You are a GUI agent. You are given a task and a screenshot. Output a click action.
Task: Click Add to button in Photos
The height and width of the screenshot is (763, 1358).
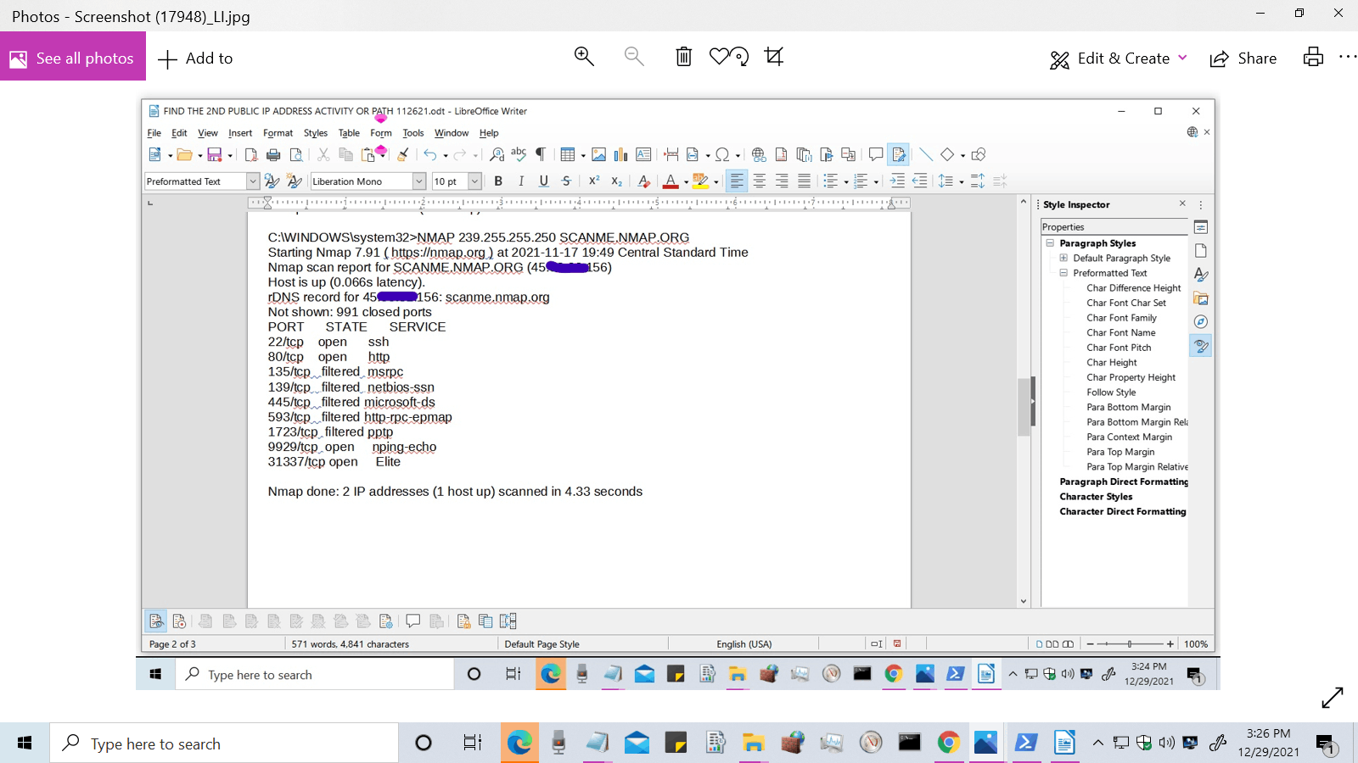[195, 58]
